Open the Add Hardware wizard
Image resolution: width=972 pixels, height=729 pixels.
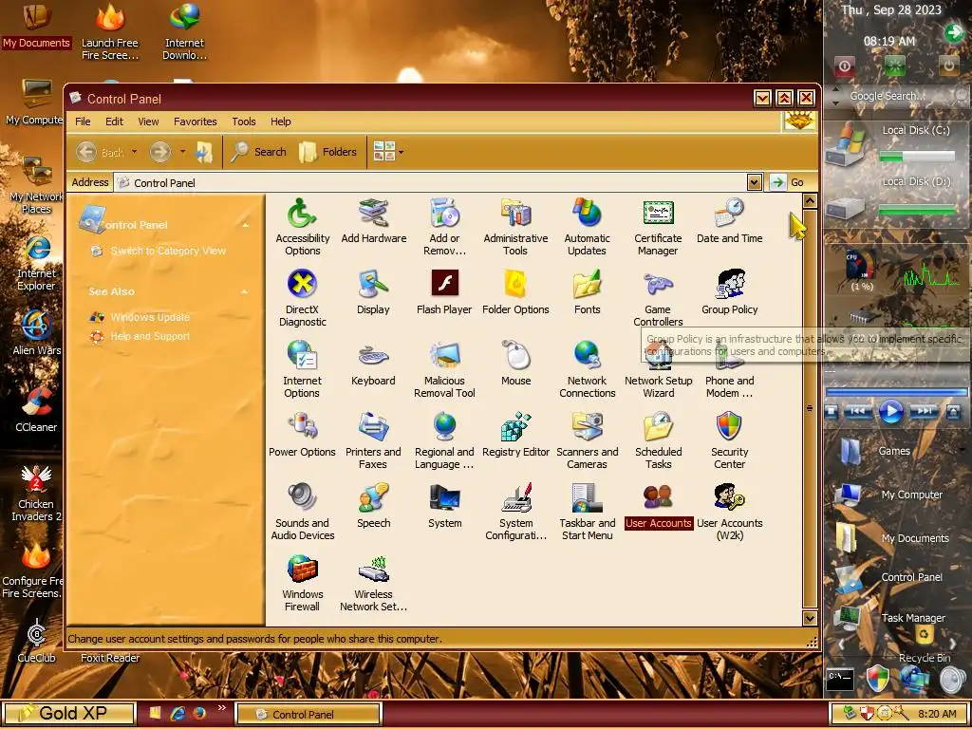pos(373,220)
